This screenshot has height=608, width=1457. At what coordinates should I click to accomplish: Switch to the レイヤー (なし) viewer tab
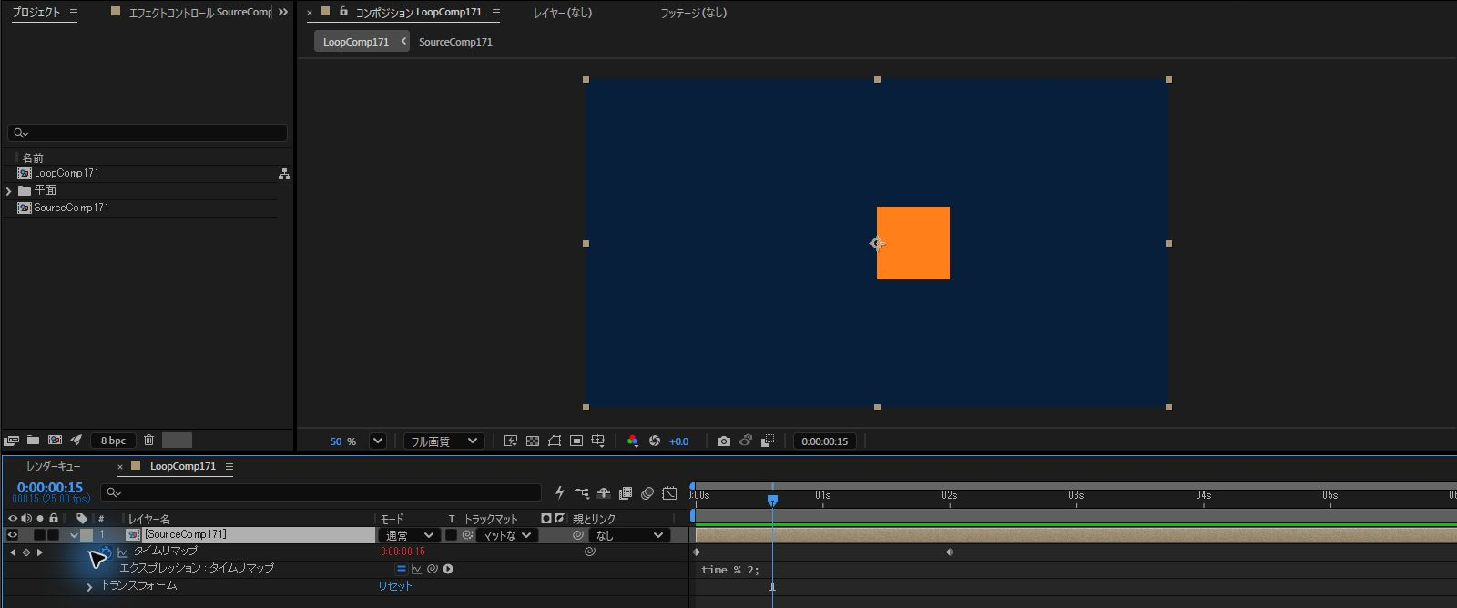point(563,13)
